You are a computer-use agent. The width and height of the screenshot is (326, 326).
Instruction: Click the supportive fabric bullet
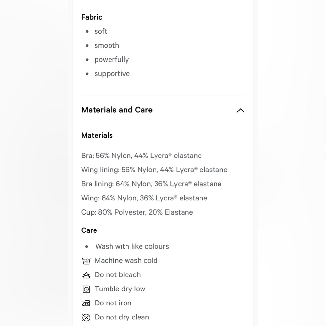point(112,74)
